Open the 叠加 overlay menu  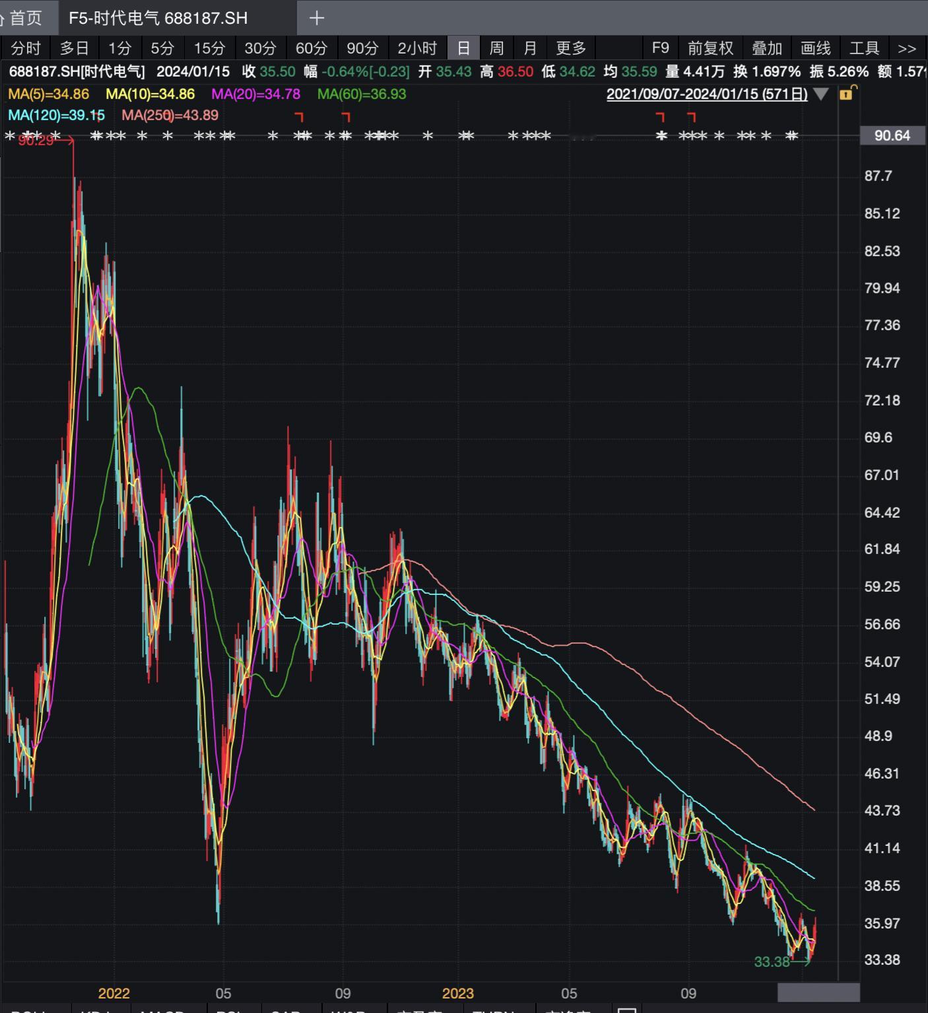[767, 48]
